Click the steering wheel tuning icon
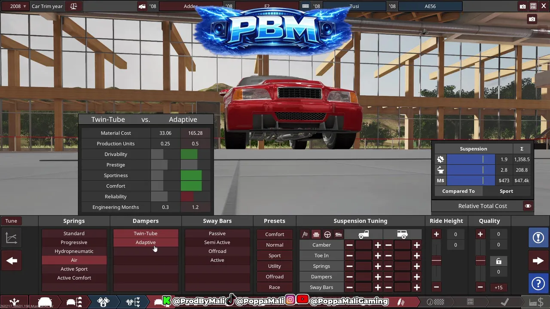 (327, 234)
